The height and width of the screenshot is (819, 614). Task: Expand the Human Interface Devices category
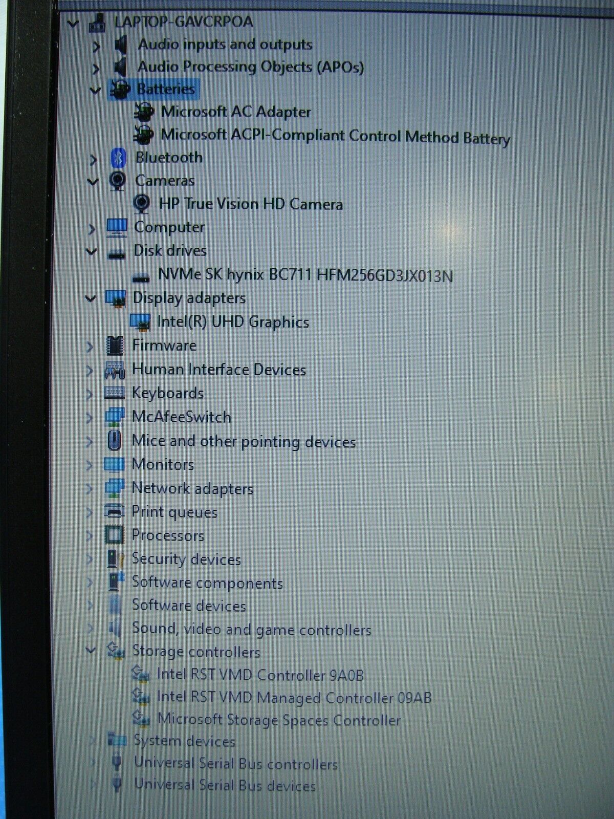click(x=90, y=370)
